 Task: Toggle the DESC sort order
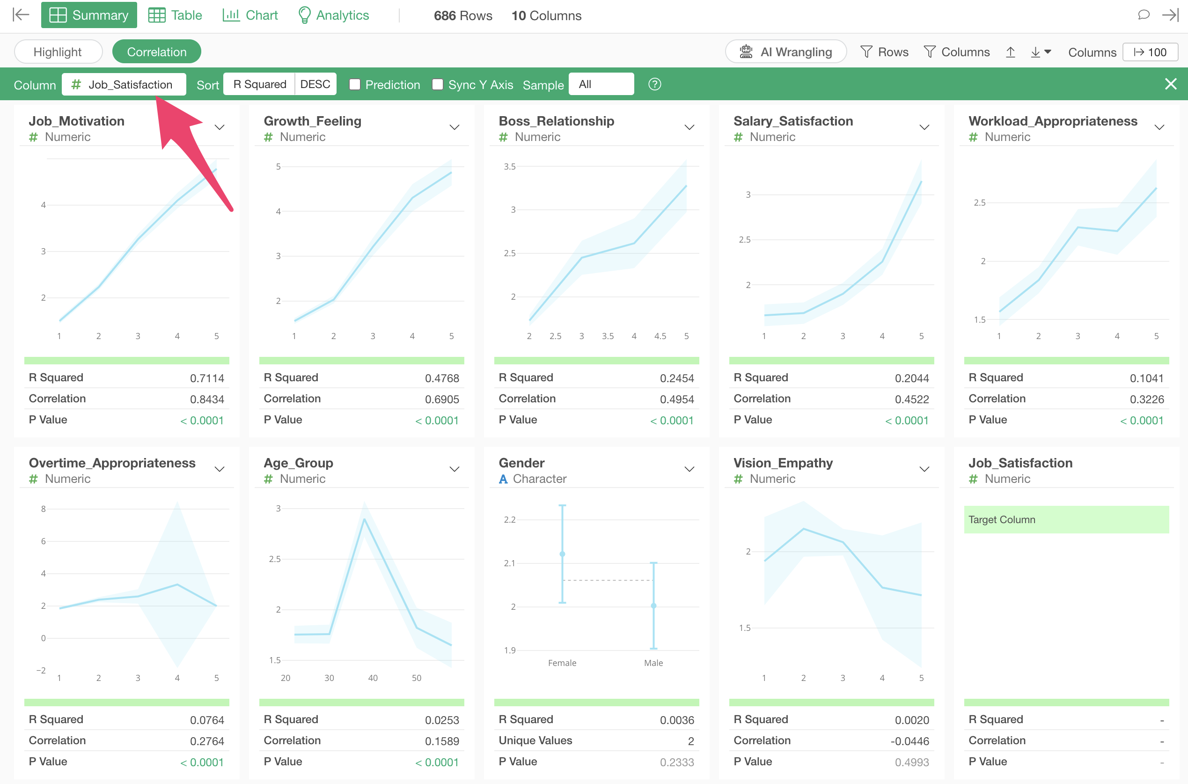(x=315, y=84)
